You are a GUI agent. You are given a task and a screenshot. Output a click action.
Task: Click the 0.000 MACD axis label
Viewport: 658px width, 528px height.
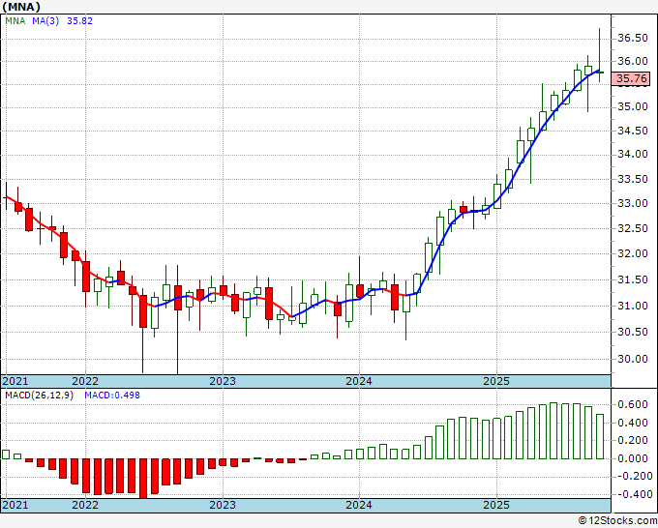(x=633, y=458)
